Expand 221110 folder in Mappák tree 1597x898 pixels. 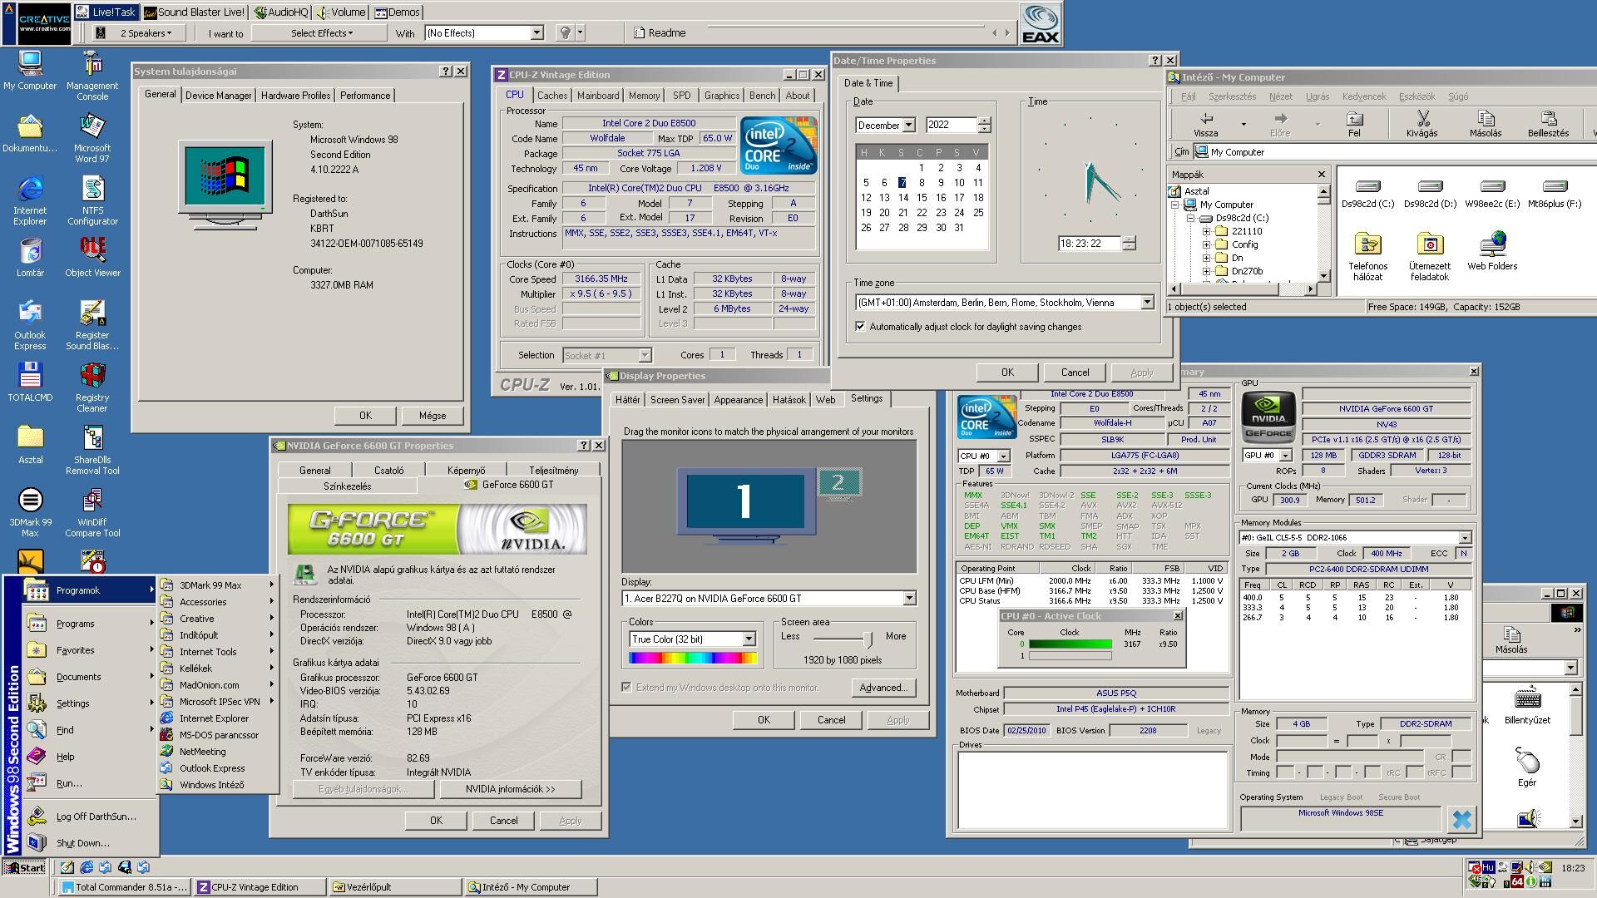[1206, 231]
